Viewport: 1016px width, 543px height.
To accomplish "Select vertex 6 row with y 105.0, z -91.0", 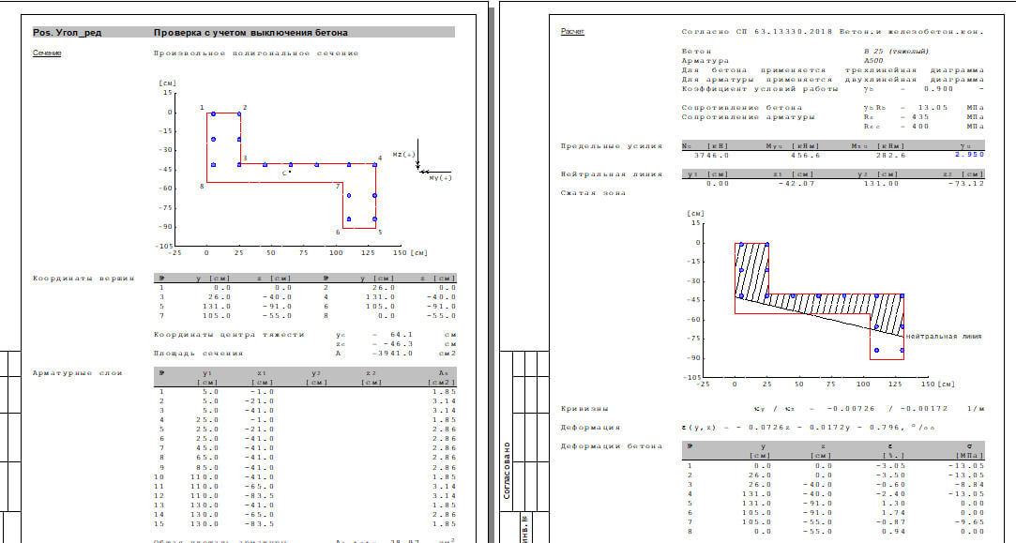I will tap(390, 307).
